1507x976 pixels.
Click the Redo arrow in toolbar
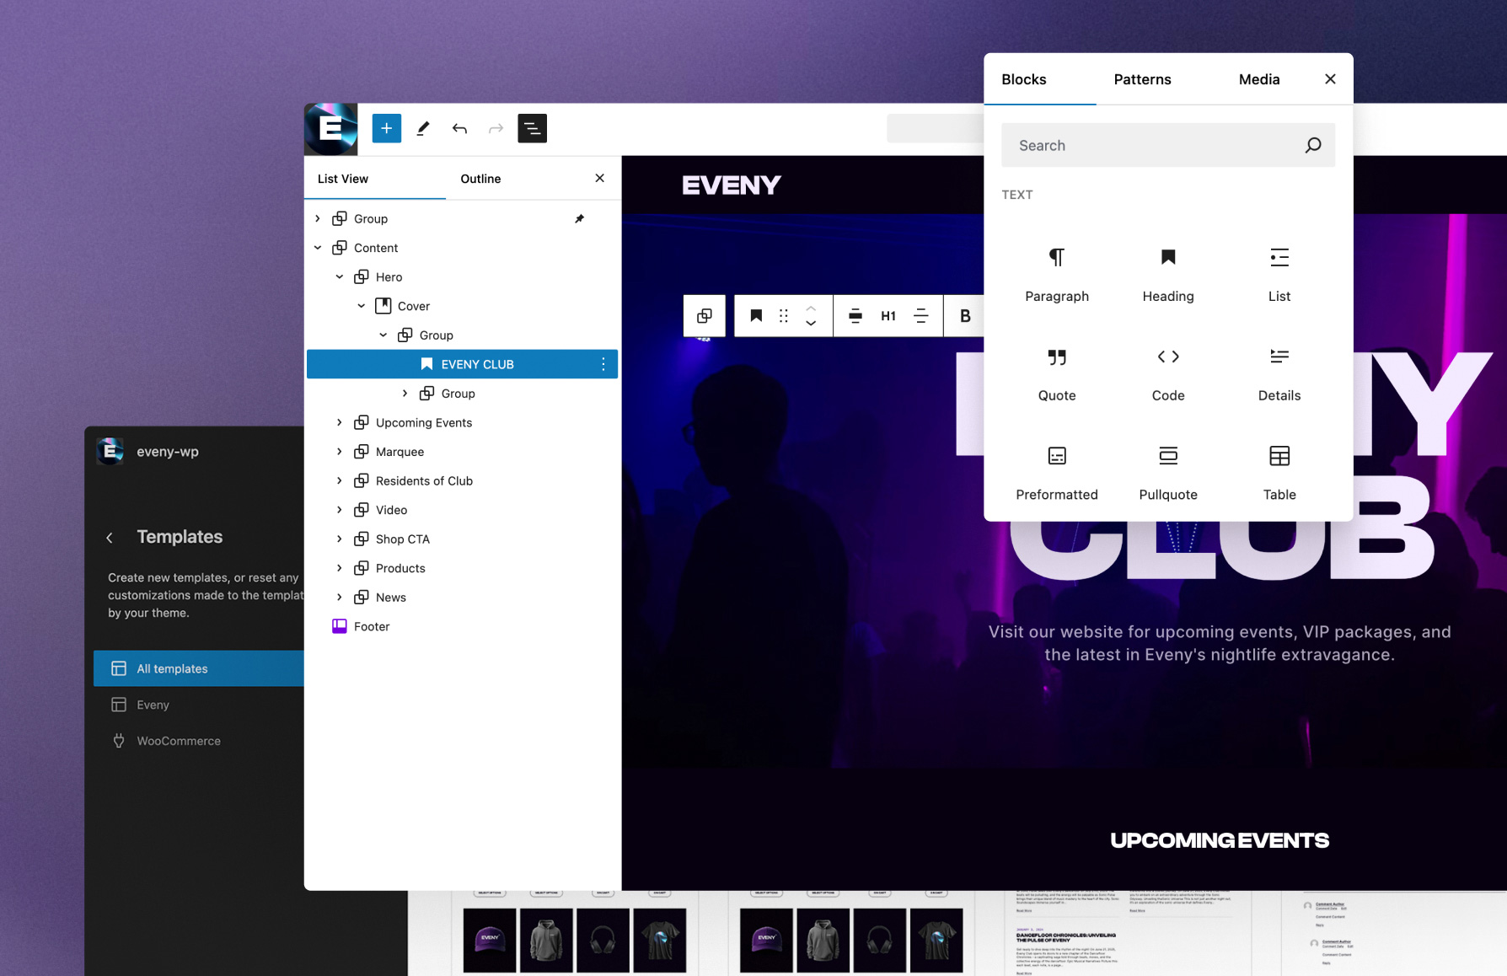[x=496, y=128]
